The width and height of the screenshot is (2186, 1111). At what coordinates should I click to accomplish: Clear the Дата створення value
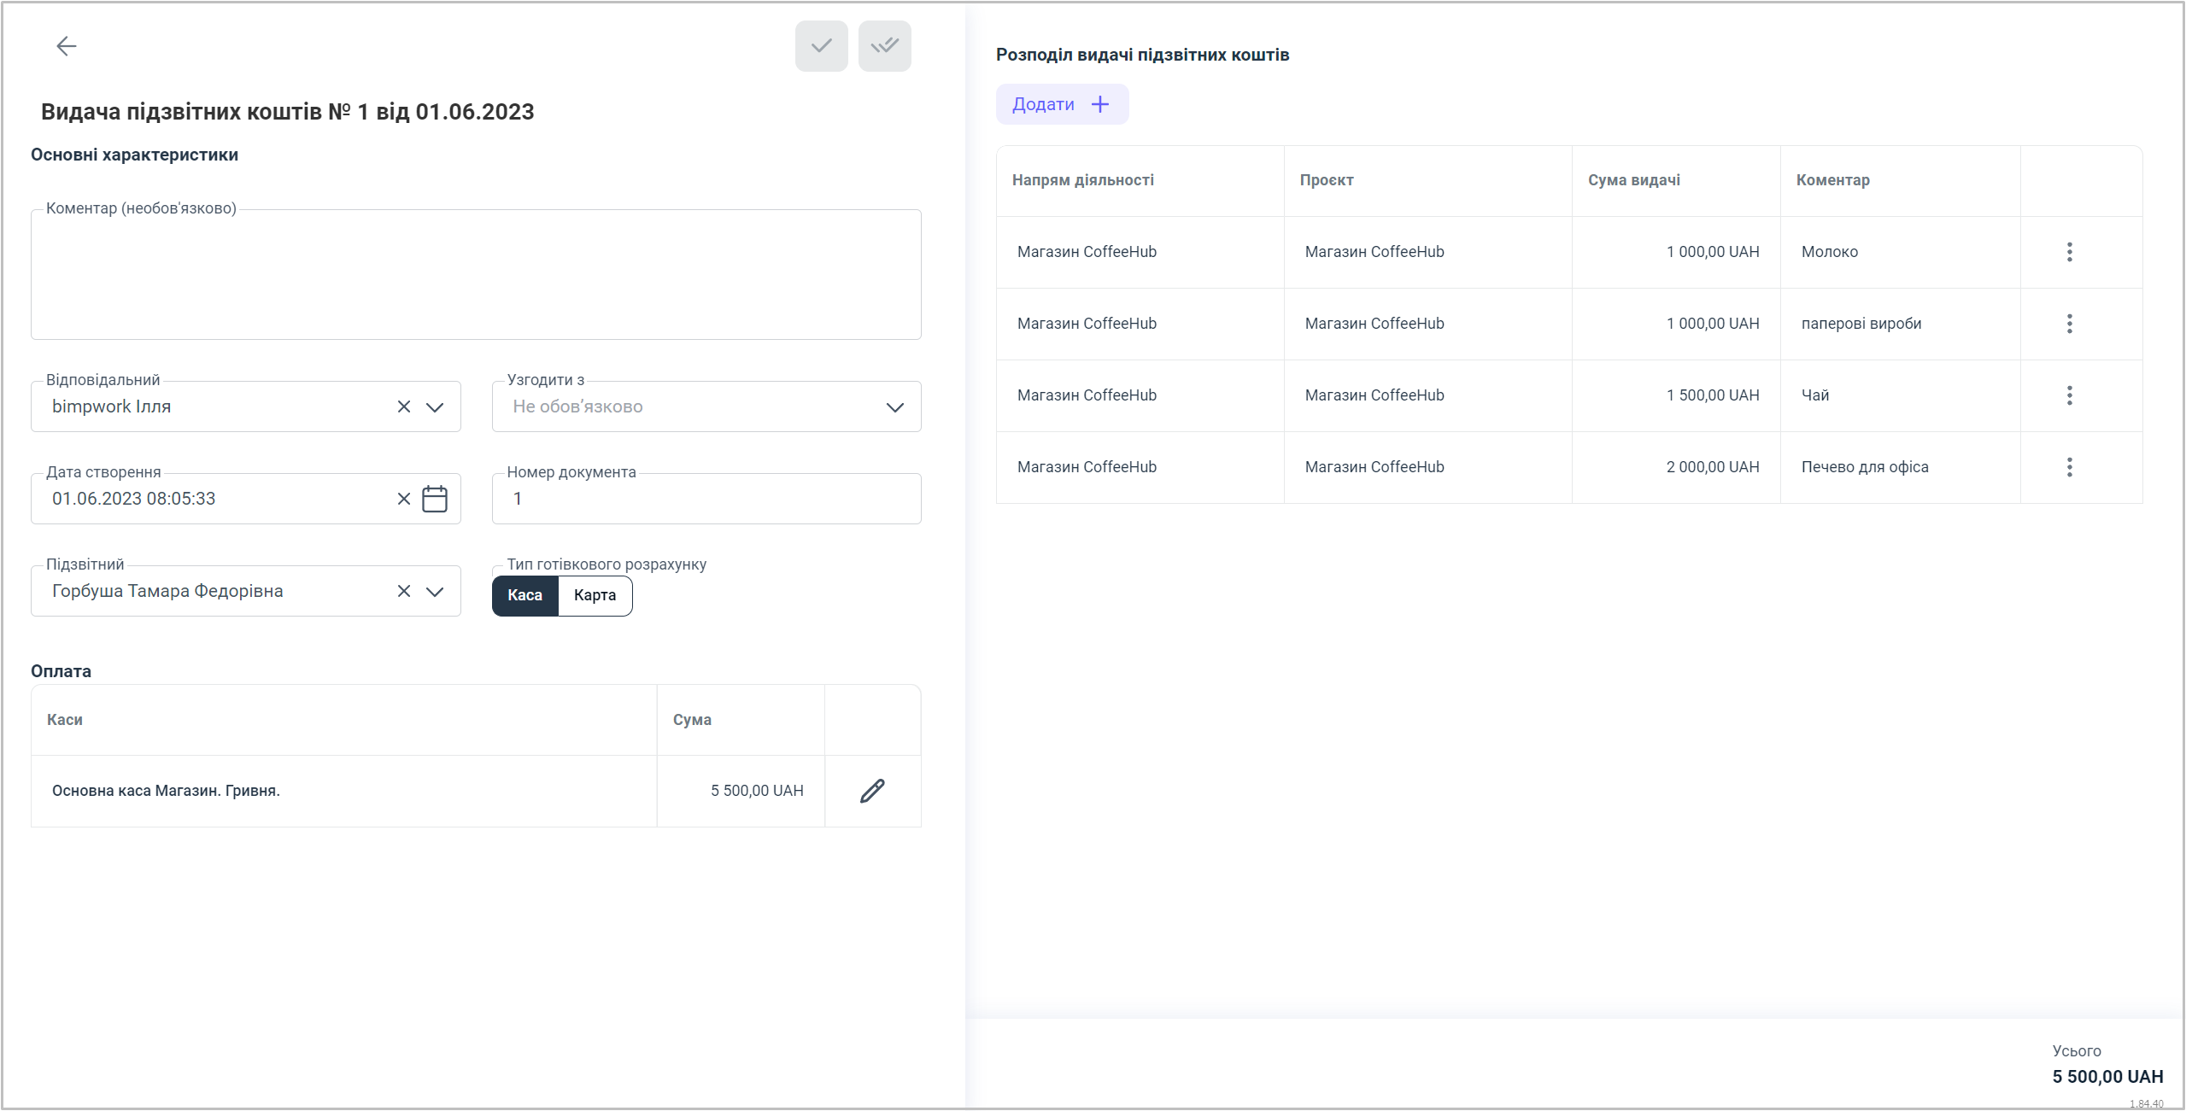coord(404,499)
